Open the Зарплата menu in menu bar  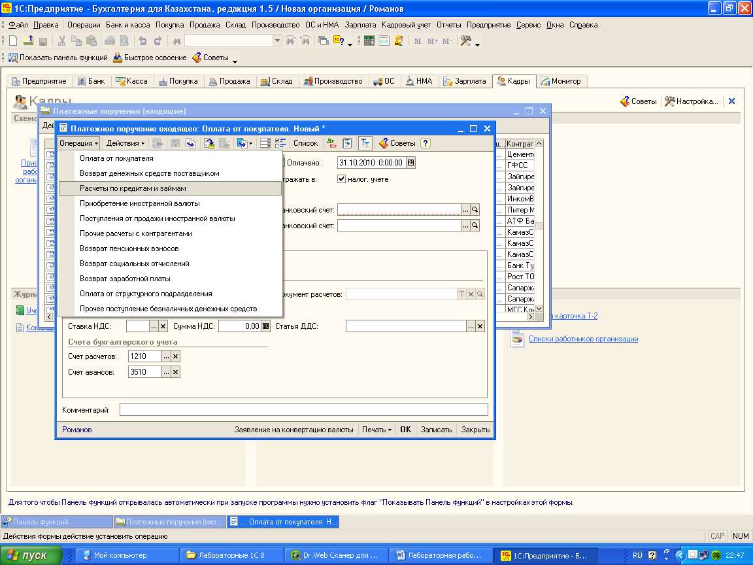coord(360,25)
